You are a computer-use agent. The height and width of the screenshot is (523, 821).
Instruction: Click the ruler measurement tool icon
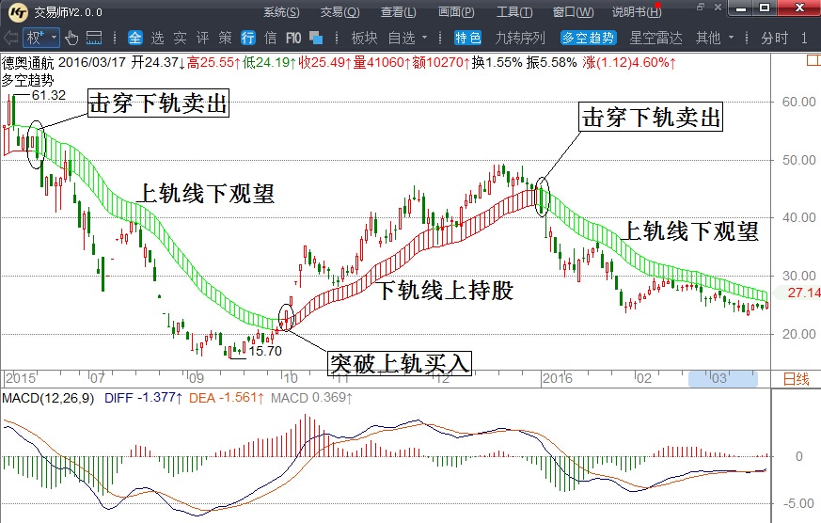[x=94, y=38]
